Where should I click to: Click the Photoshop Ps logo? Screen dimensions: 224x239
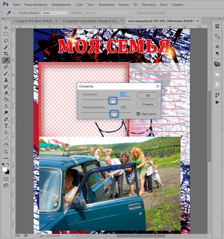tap(6, 4)
